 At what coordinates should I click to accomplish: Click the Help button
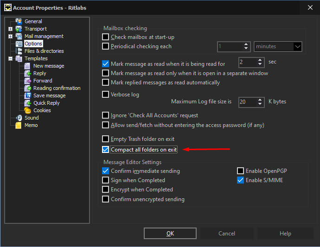(285, 234)
